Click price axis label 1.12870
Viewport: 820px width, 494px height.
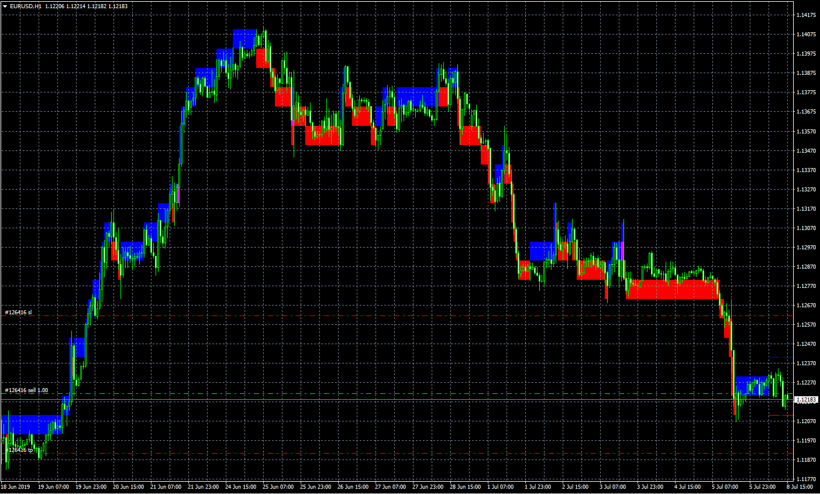[x=806, y=267]
